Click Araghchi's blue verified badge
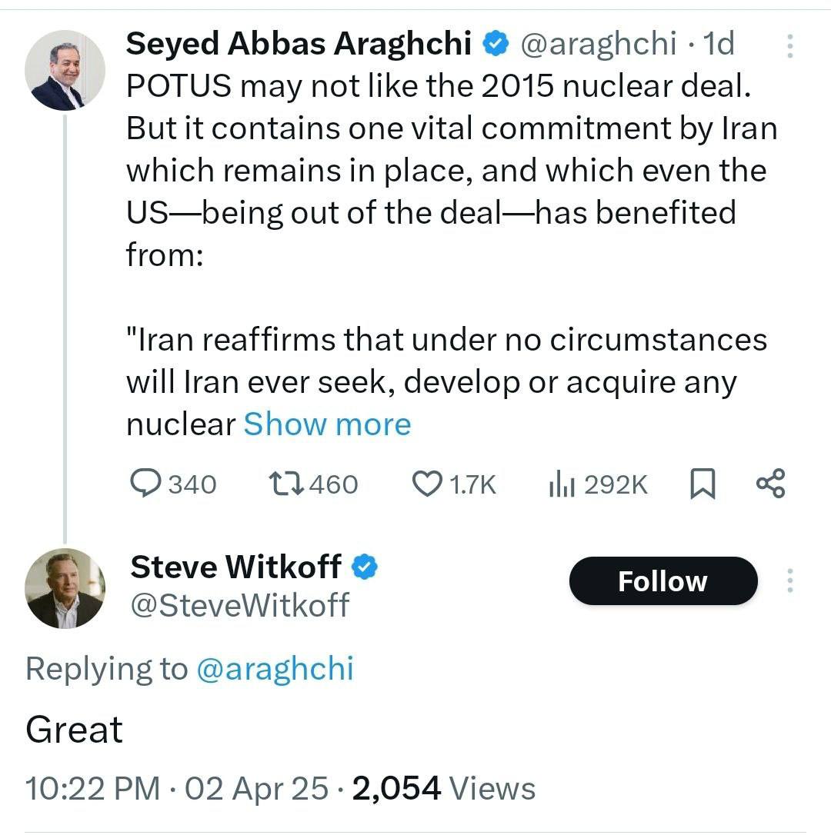The image size is (831, 835). pos(495,45)
